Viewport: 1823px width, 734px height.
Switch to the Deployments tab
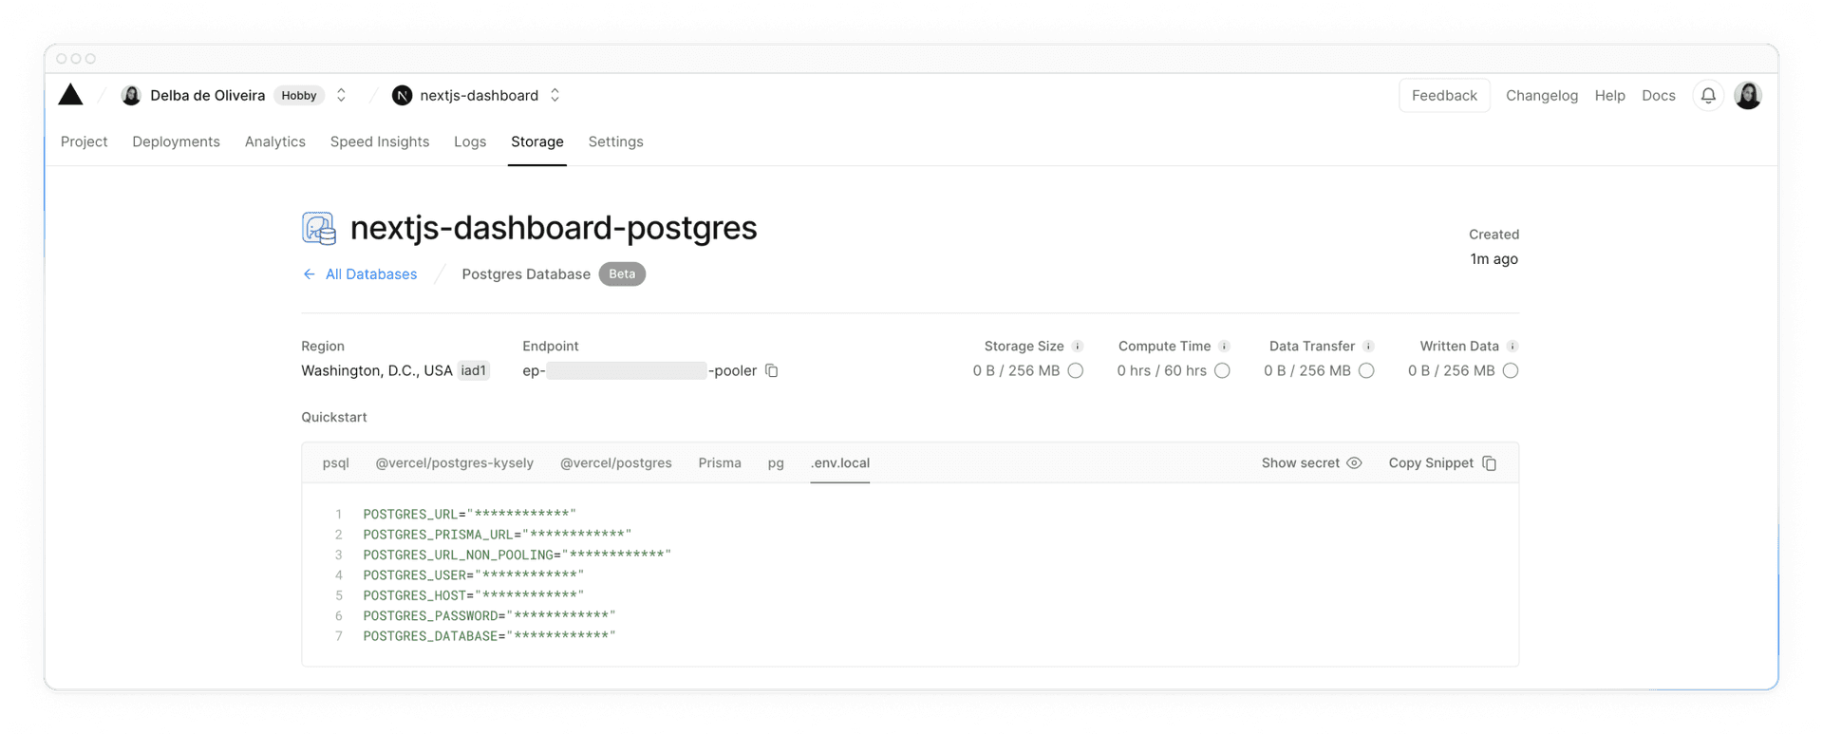tap(176, 141)
